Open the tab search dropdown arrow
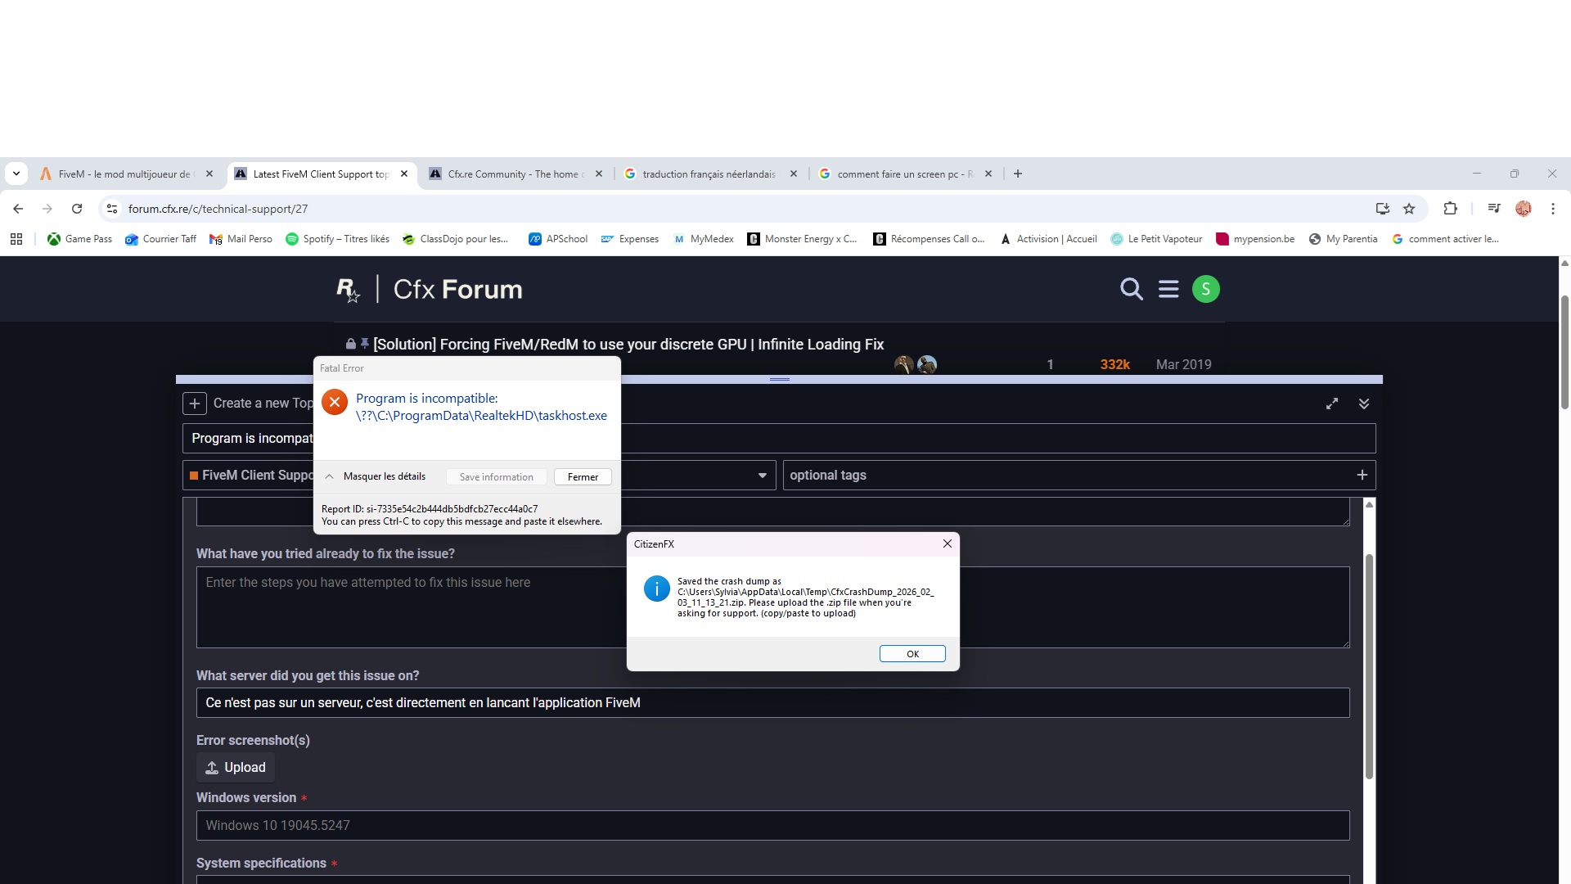Screen dimensions: 1571x884 tap(16, 174)
